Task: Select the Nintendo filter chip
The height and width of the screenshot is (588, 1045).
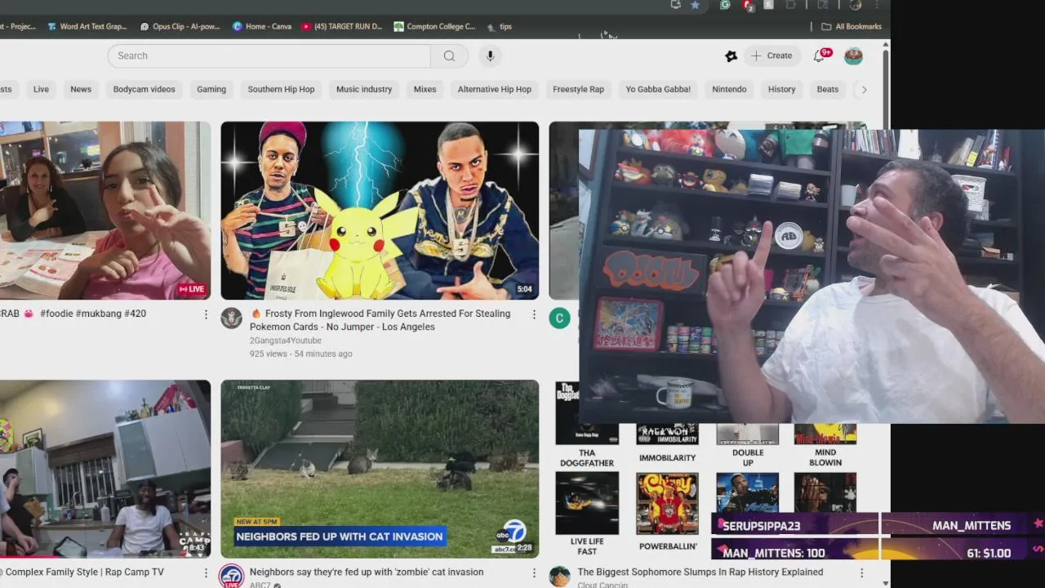Action: pos(729,90)
